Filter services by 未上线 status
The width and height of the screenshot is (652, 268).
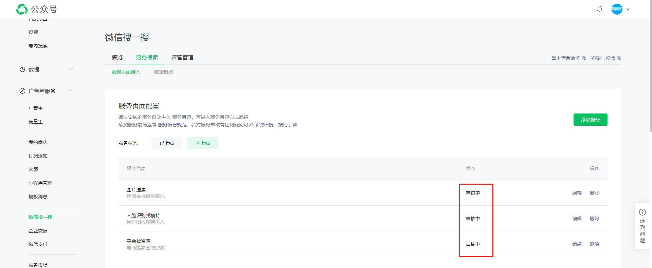click(x=203, y=143)
